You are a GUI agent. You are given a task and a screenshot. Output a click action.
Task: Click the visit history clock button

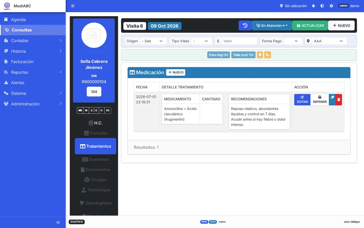tap(245, 26)
